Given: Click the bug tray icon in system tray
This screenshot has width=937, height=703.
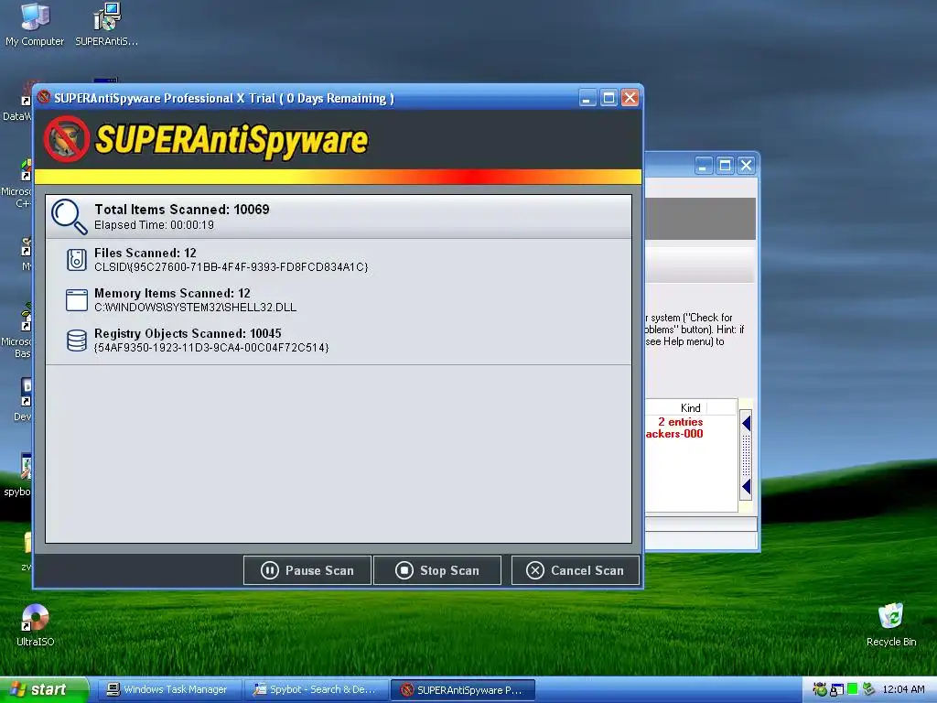Looking at the screenshot, I should [820, 690].
